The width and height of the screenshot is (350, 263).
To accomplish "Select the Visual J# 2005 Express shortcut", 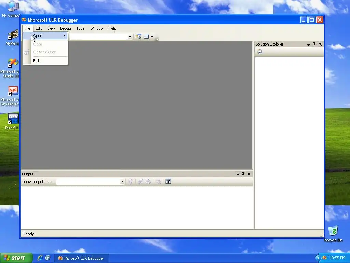I will tap(10, 96).
